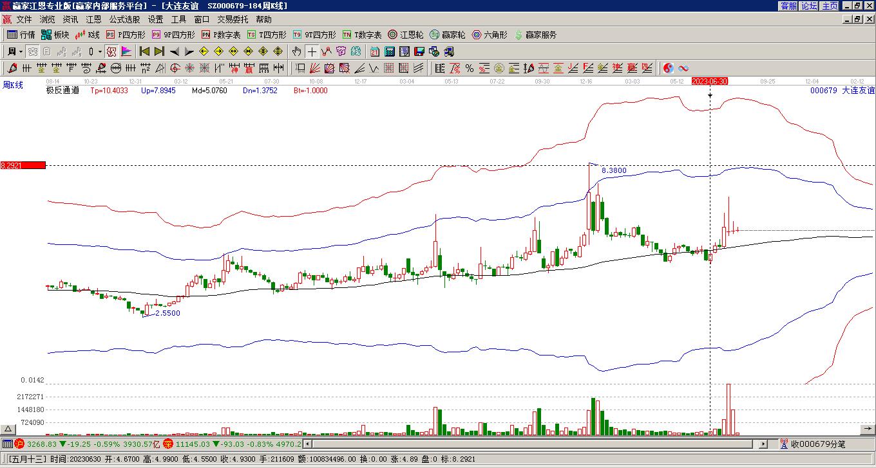The image size is (876, 468).
Task: Open the 公式选股 menu
Action: 124,19
